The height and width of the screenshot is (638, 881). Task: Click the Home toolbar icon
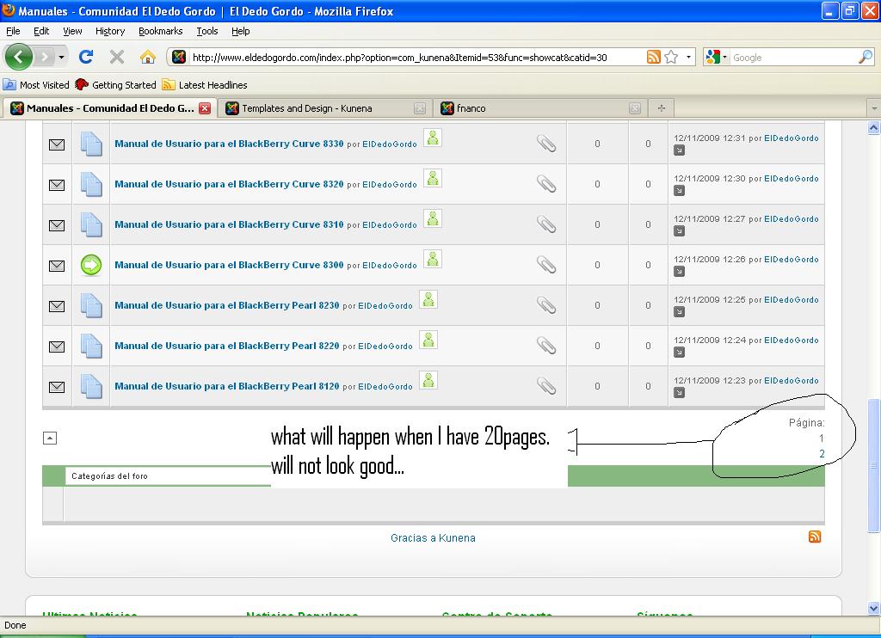click(x=148, y=57)
